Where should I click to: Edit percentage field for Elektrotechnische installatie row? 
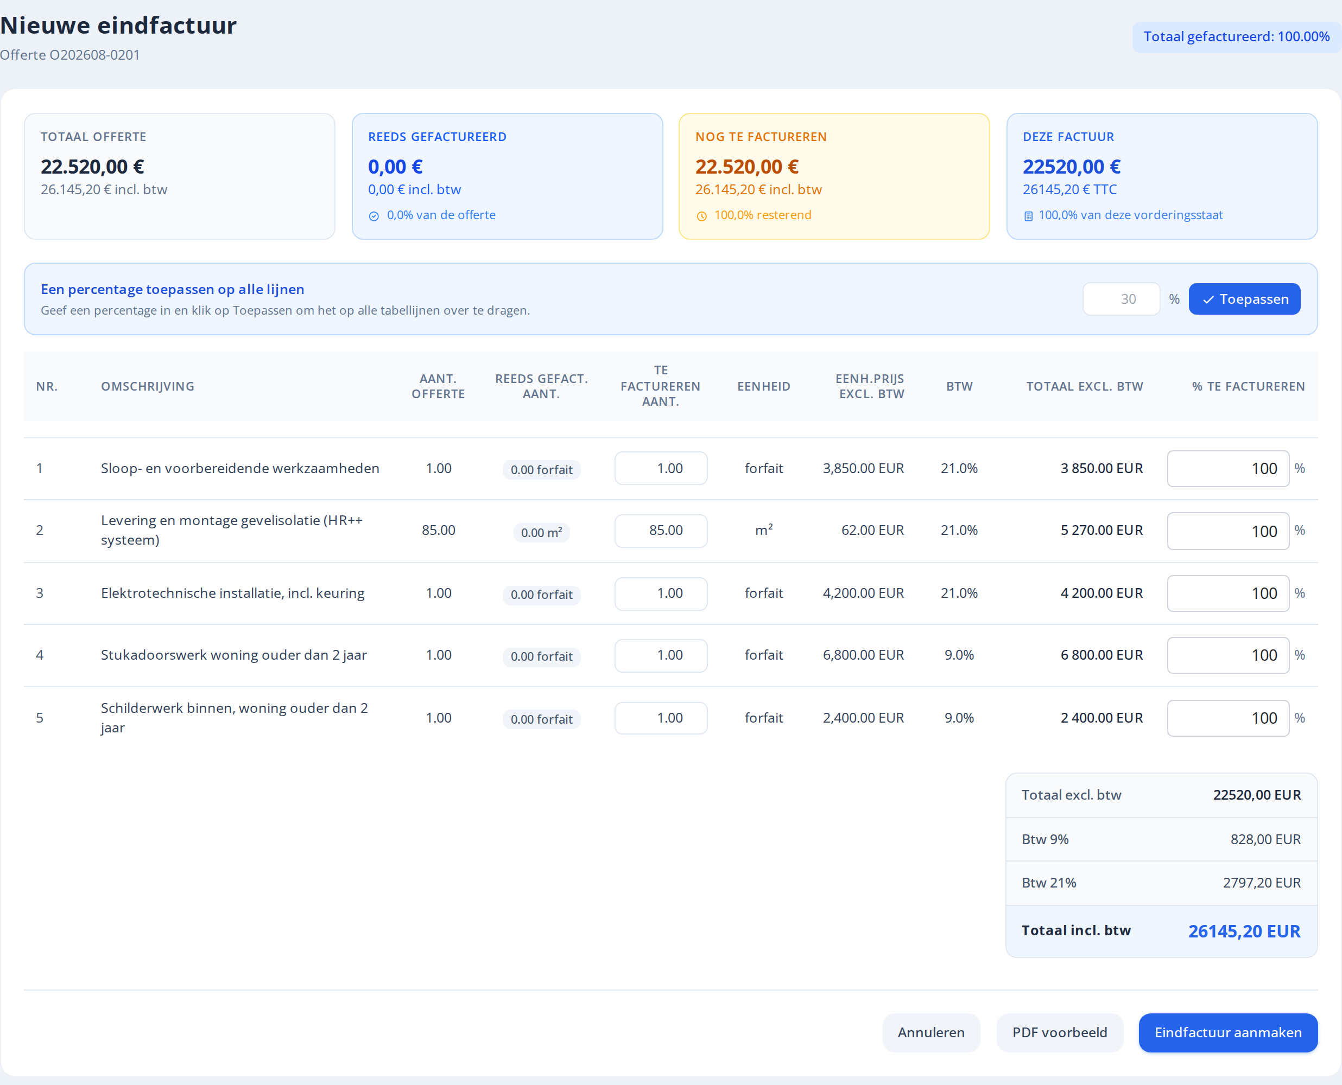(1227, 593)
